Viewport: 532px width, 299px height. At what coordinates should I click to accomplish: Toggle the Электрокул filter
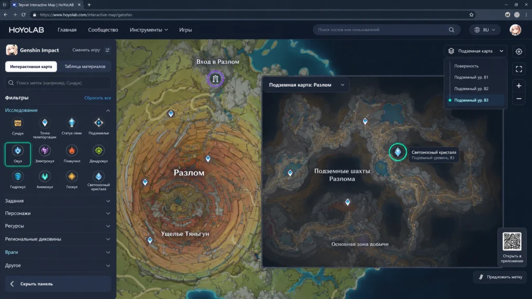click(x=45, y=154)
